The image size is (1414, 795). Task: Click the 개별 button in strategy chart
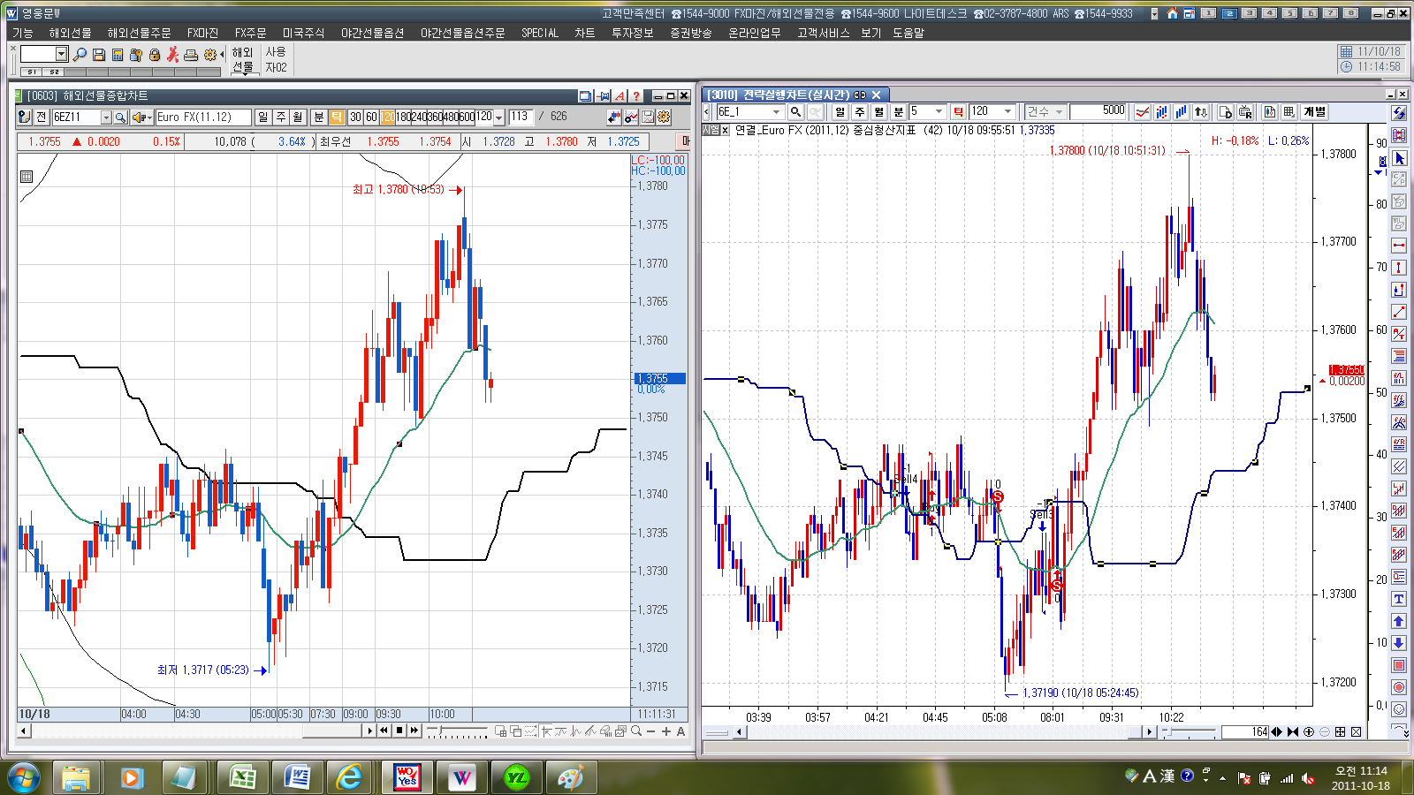(1314, 111)
